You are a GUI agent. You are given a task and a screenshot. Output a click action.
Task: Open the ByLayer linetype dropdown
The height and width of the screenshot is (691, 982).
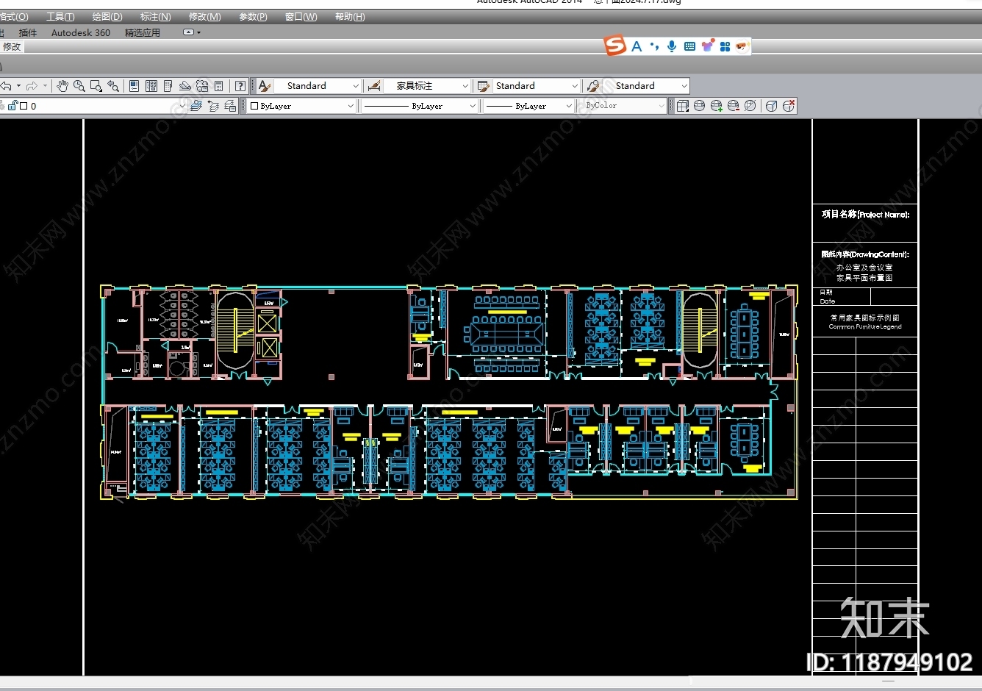coord(420,106)
